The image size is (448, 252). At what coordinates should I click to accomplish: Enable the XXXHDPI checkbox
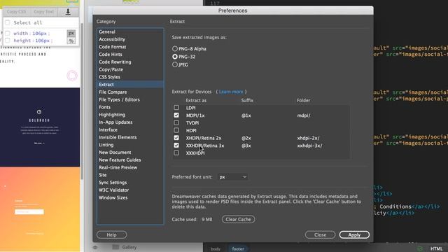(x=176, y=153)
